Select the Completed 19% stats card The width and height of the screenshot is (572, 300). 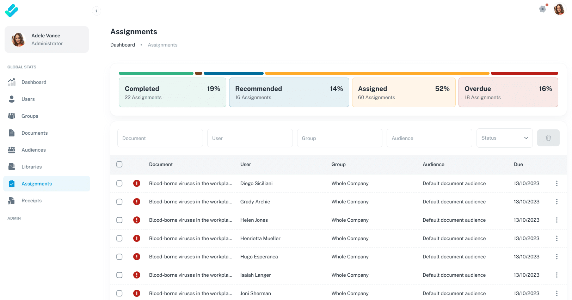(x=172, y=92)
